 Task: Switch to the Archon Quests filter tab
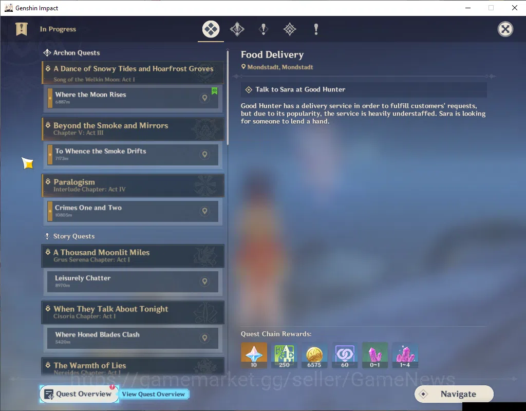pyautogui.click(x=237, y=29)
